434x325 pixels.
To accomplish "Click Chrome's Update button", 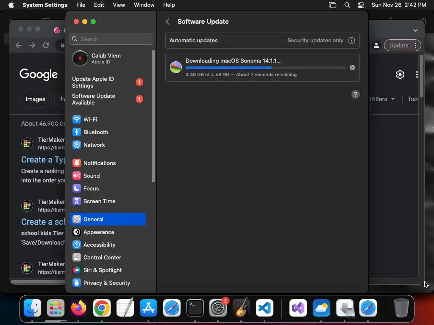I will [399, 45].
